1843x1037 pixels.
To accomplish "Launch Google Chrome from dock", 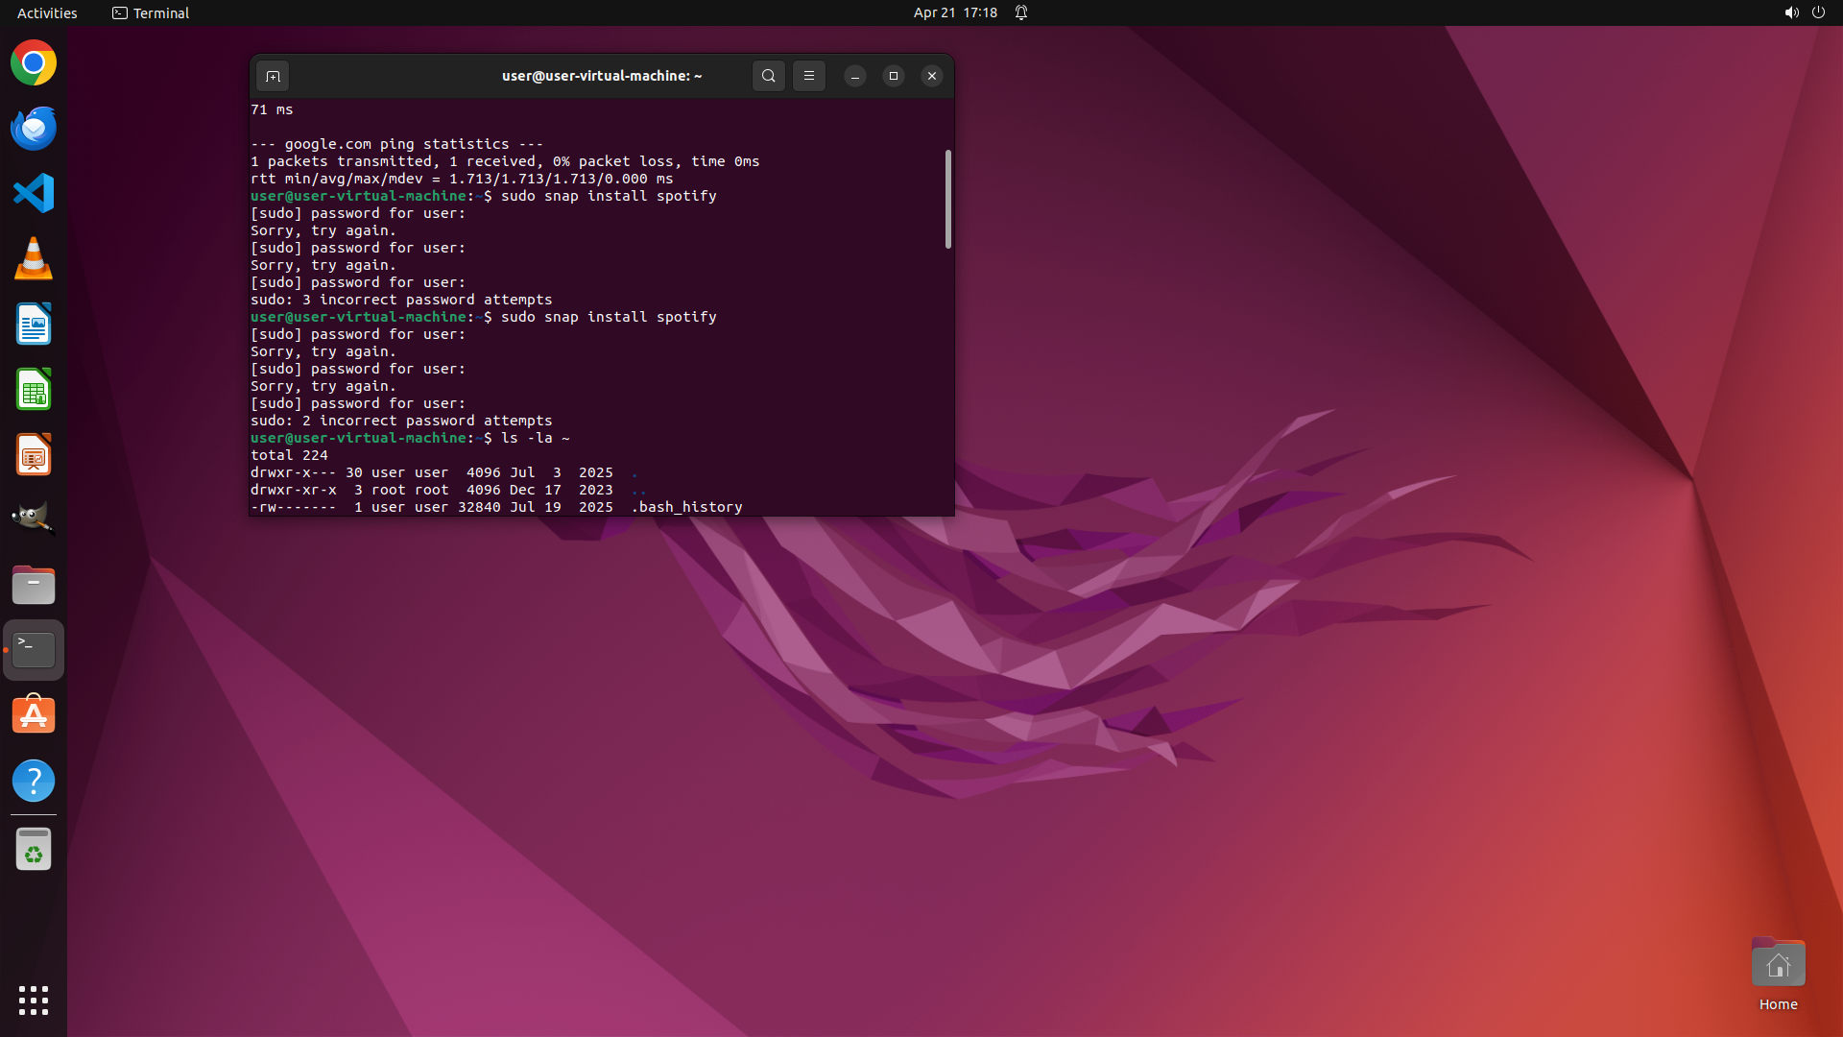I will tap(34, 63).
